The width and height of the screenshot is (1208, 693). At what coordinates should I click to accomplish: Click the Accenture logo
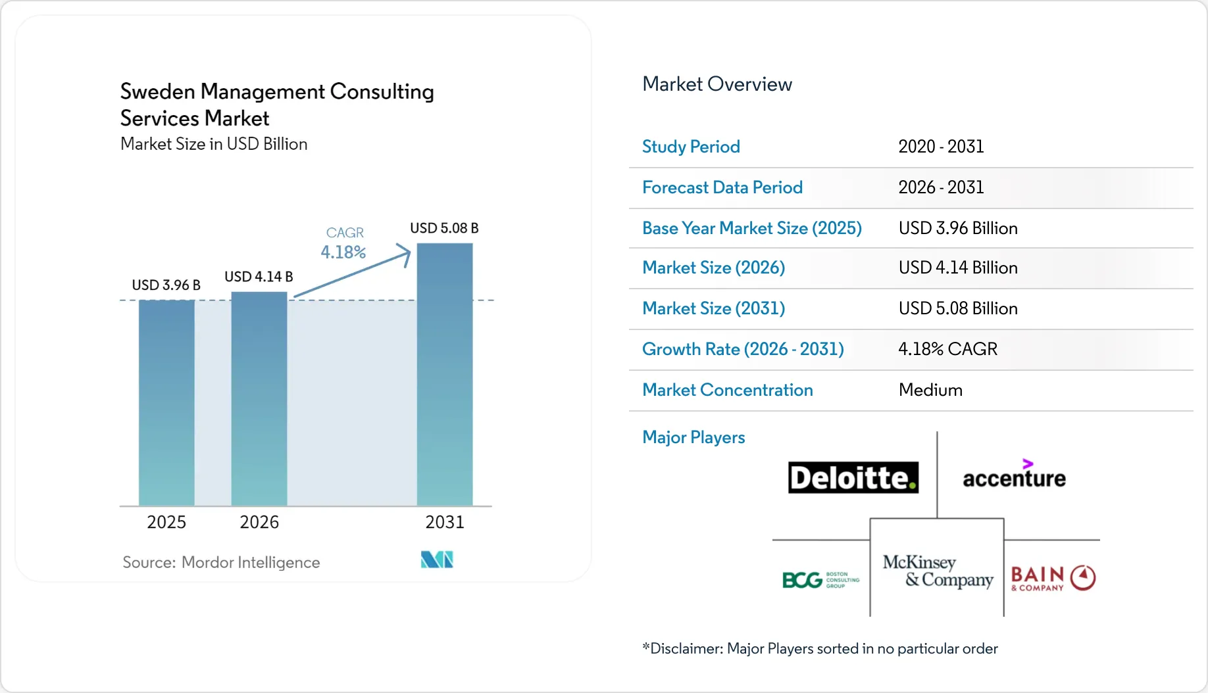coord(1014,474)
